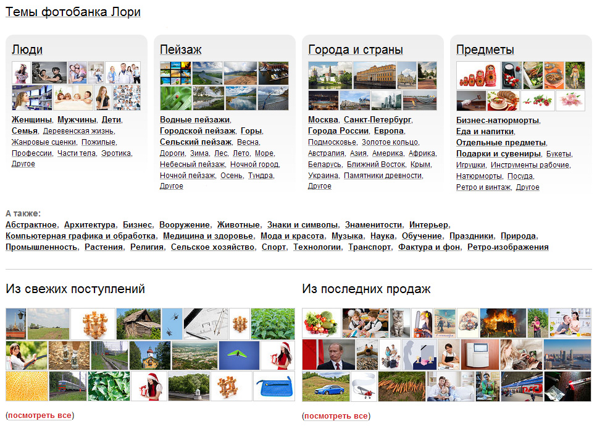Open Фактура и фон link
The width and height of the screenshot is (597, 426).
coord(428,247)
